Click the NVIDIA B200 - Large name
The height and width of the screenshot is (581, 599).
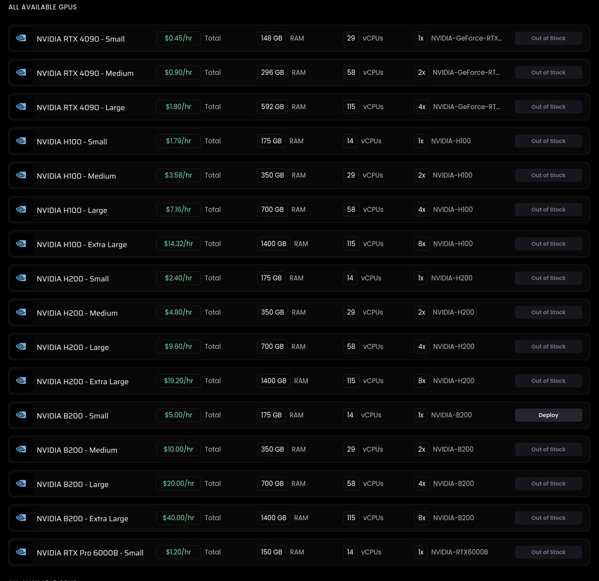(72, 484)
